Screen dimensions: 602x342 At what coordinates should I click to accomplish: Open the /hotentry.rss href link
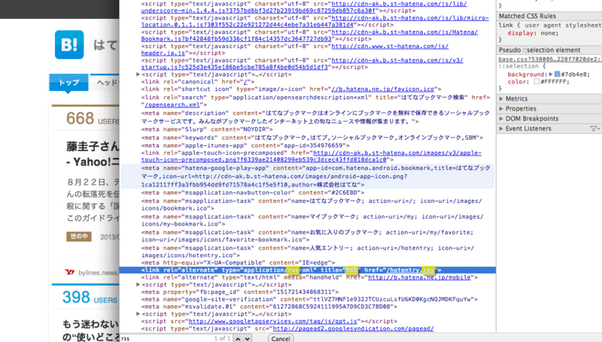[x=410, y=270]
